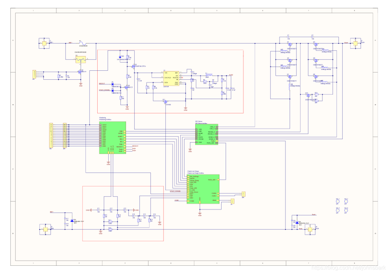Click the REGOUT net label beside Monitoring block
Screen dimensions: 389x274
click(x=135, y=146)
